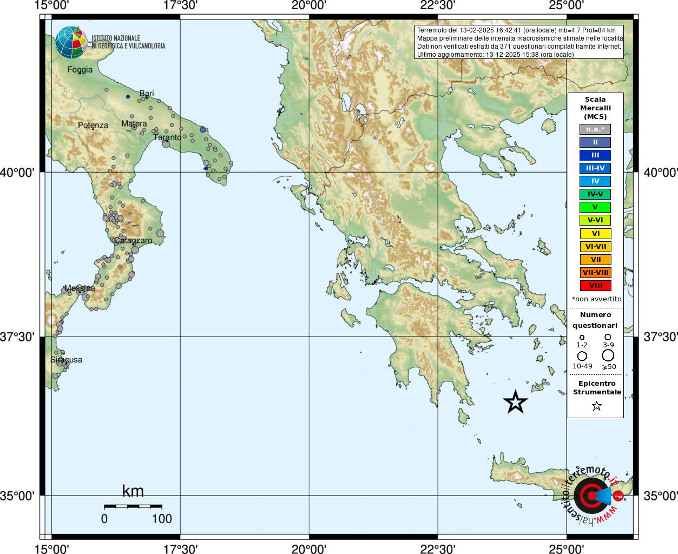Select the orange VII intensity swatch
The height and width of the screenshot is (554, 678).
595,260
